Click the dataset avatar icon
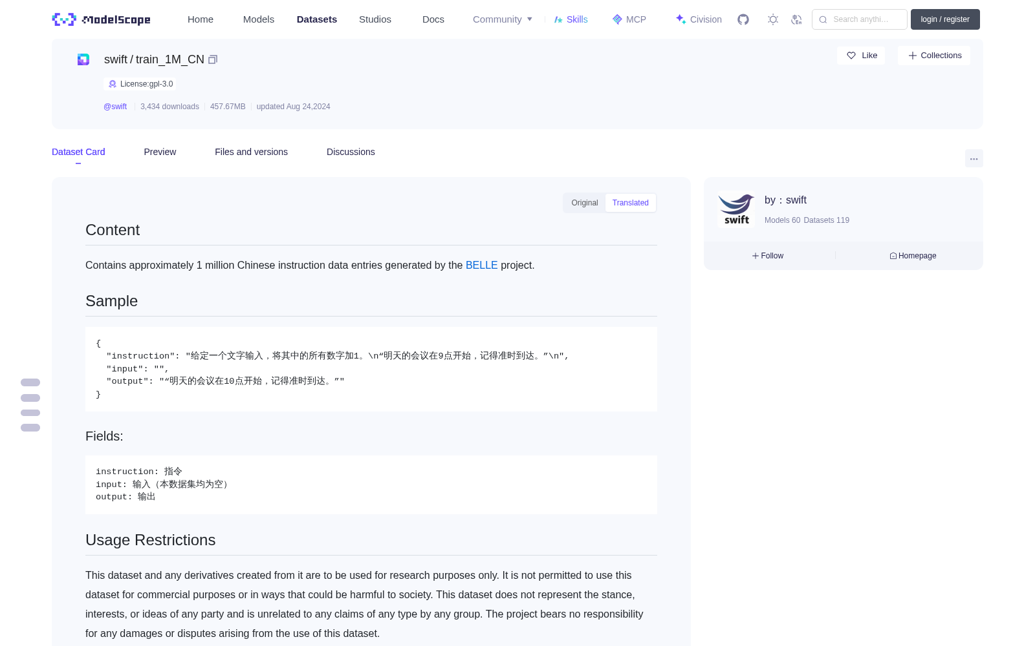 coord(83,59)
